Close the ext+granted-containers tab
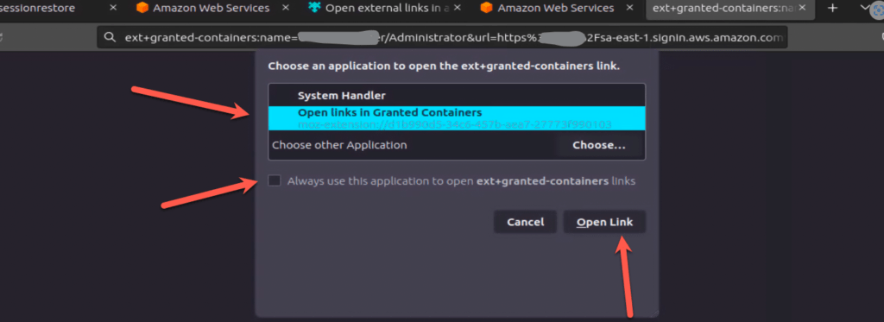Image resolution: width=884 pixels, height=322 pixels. coord(802,8)
